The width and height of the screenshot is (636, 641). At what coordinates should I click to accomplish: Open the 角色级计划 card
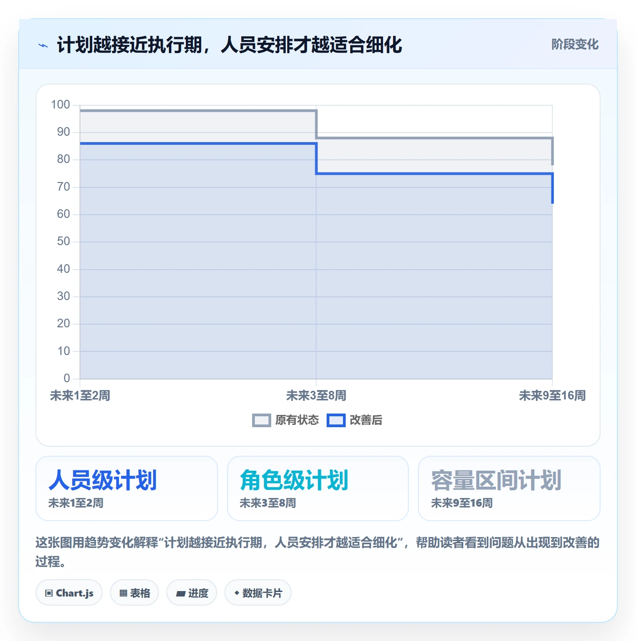(318, 488)
